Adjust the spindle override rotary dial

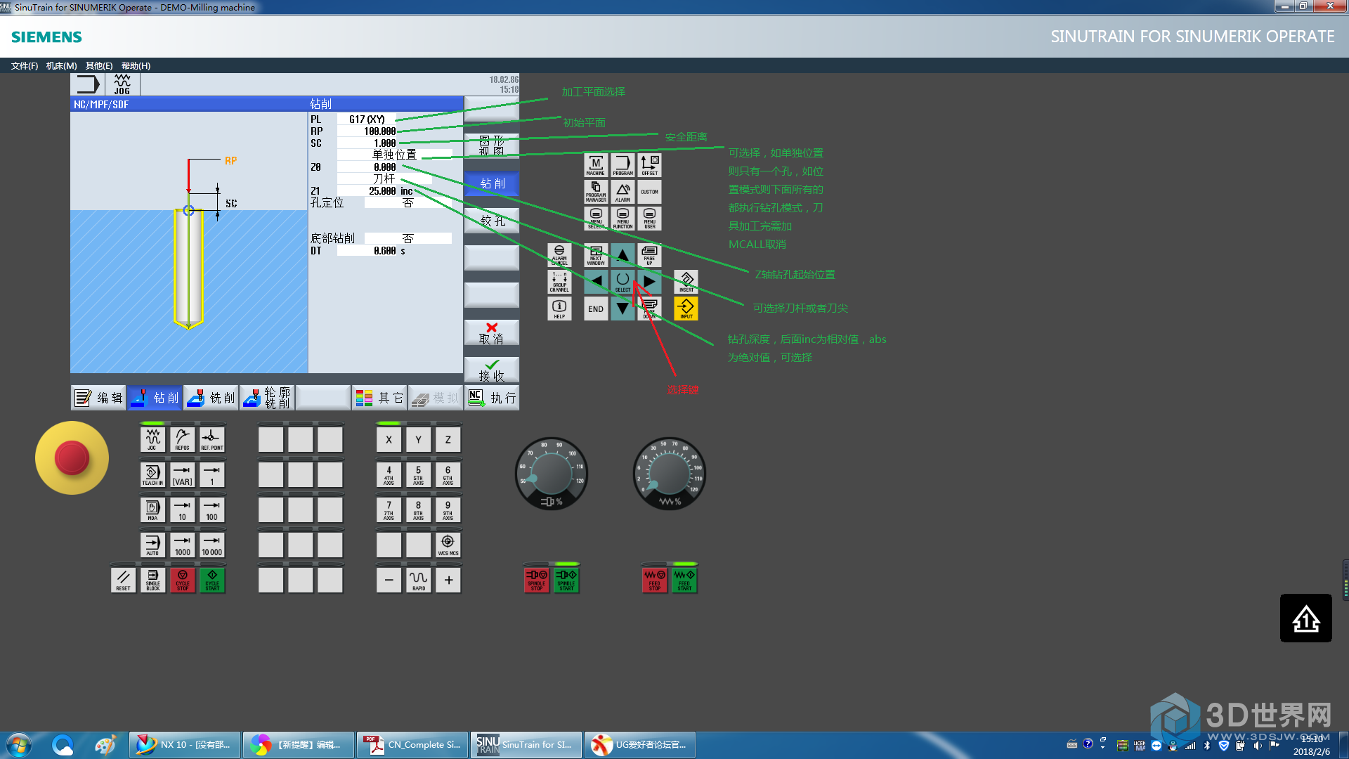pyautogui.click(x=552, y=474)
